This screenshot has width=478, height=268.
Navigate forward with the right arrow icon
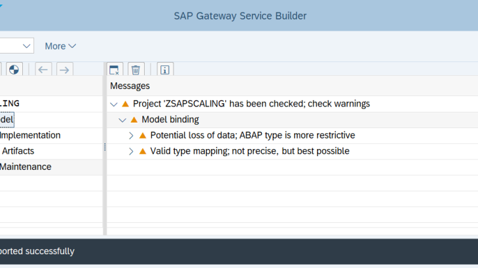click(x=65, y=70)
